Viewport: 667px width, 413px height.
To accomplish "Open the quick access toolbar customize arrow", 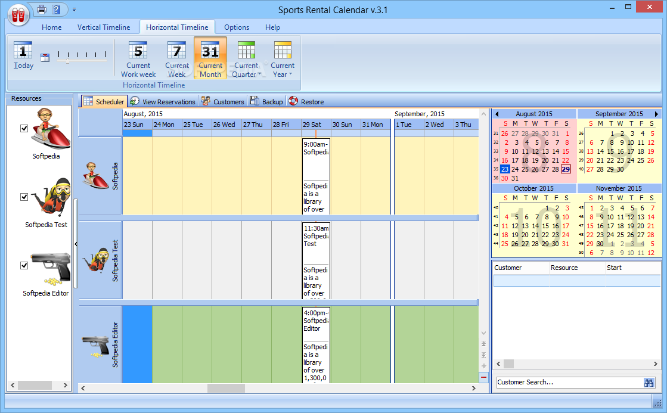I will (x=74, y=10).
